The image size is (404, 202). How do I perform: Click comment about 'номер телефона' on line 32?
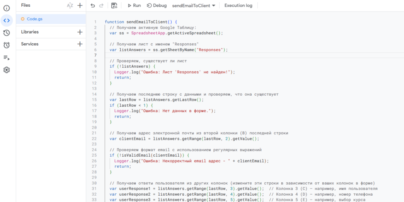coord(321,194)
